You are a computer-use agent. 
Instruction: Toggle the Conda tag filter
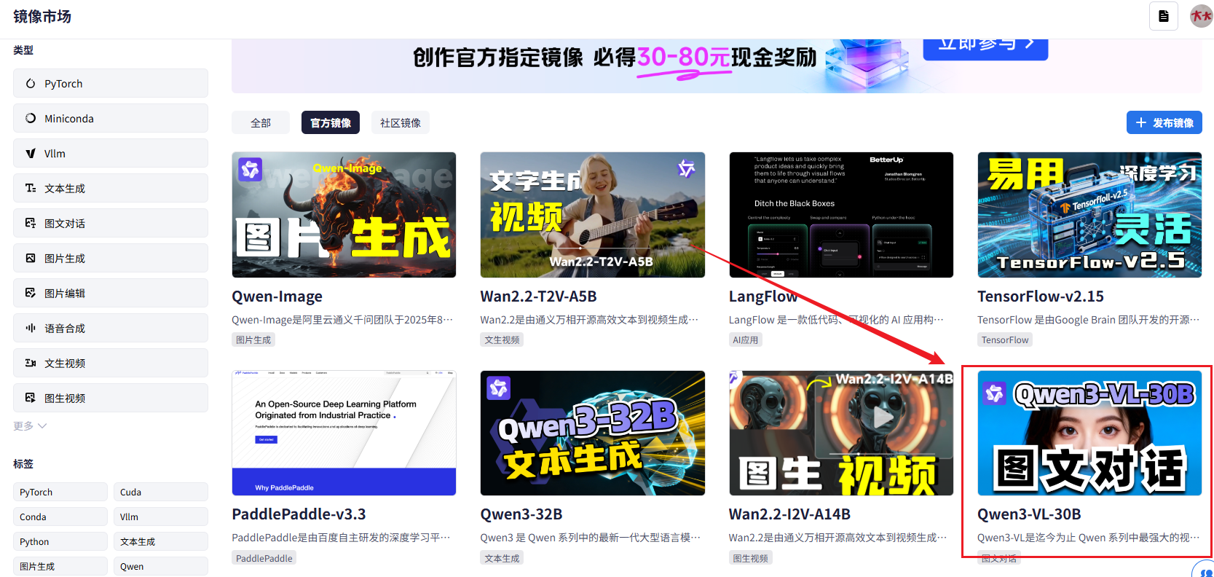pos(60,517)
